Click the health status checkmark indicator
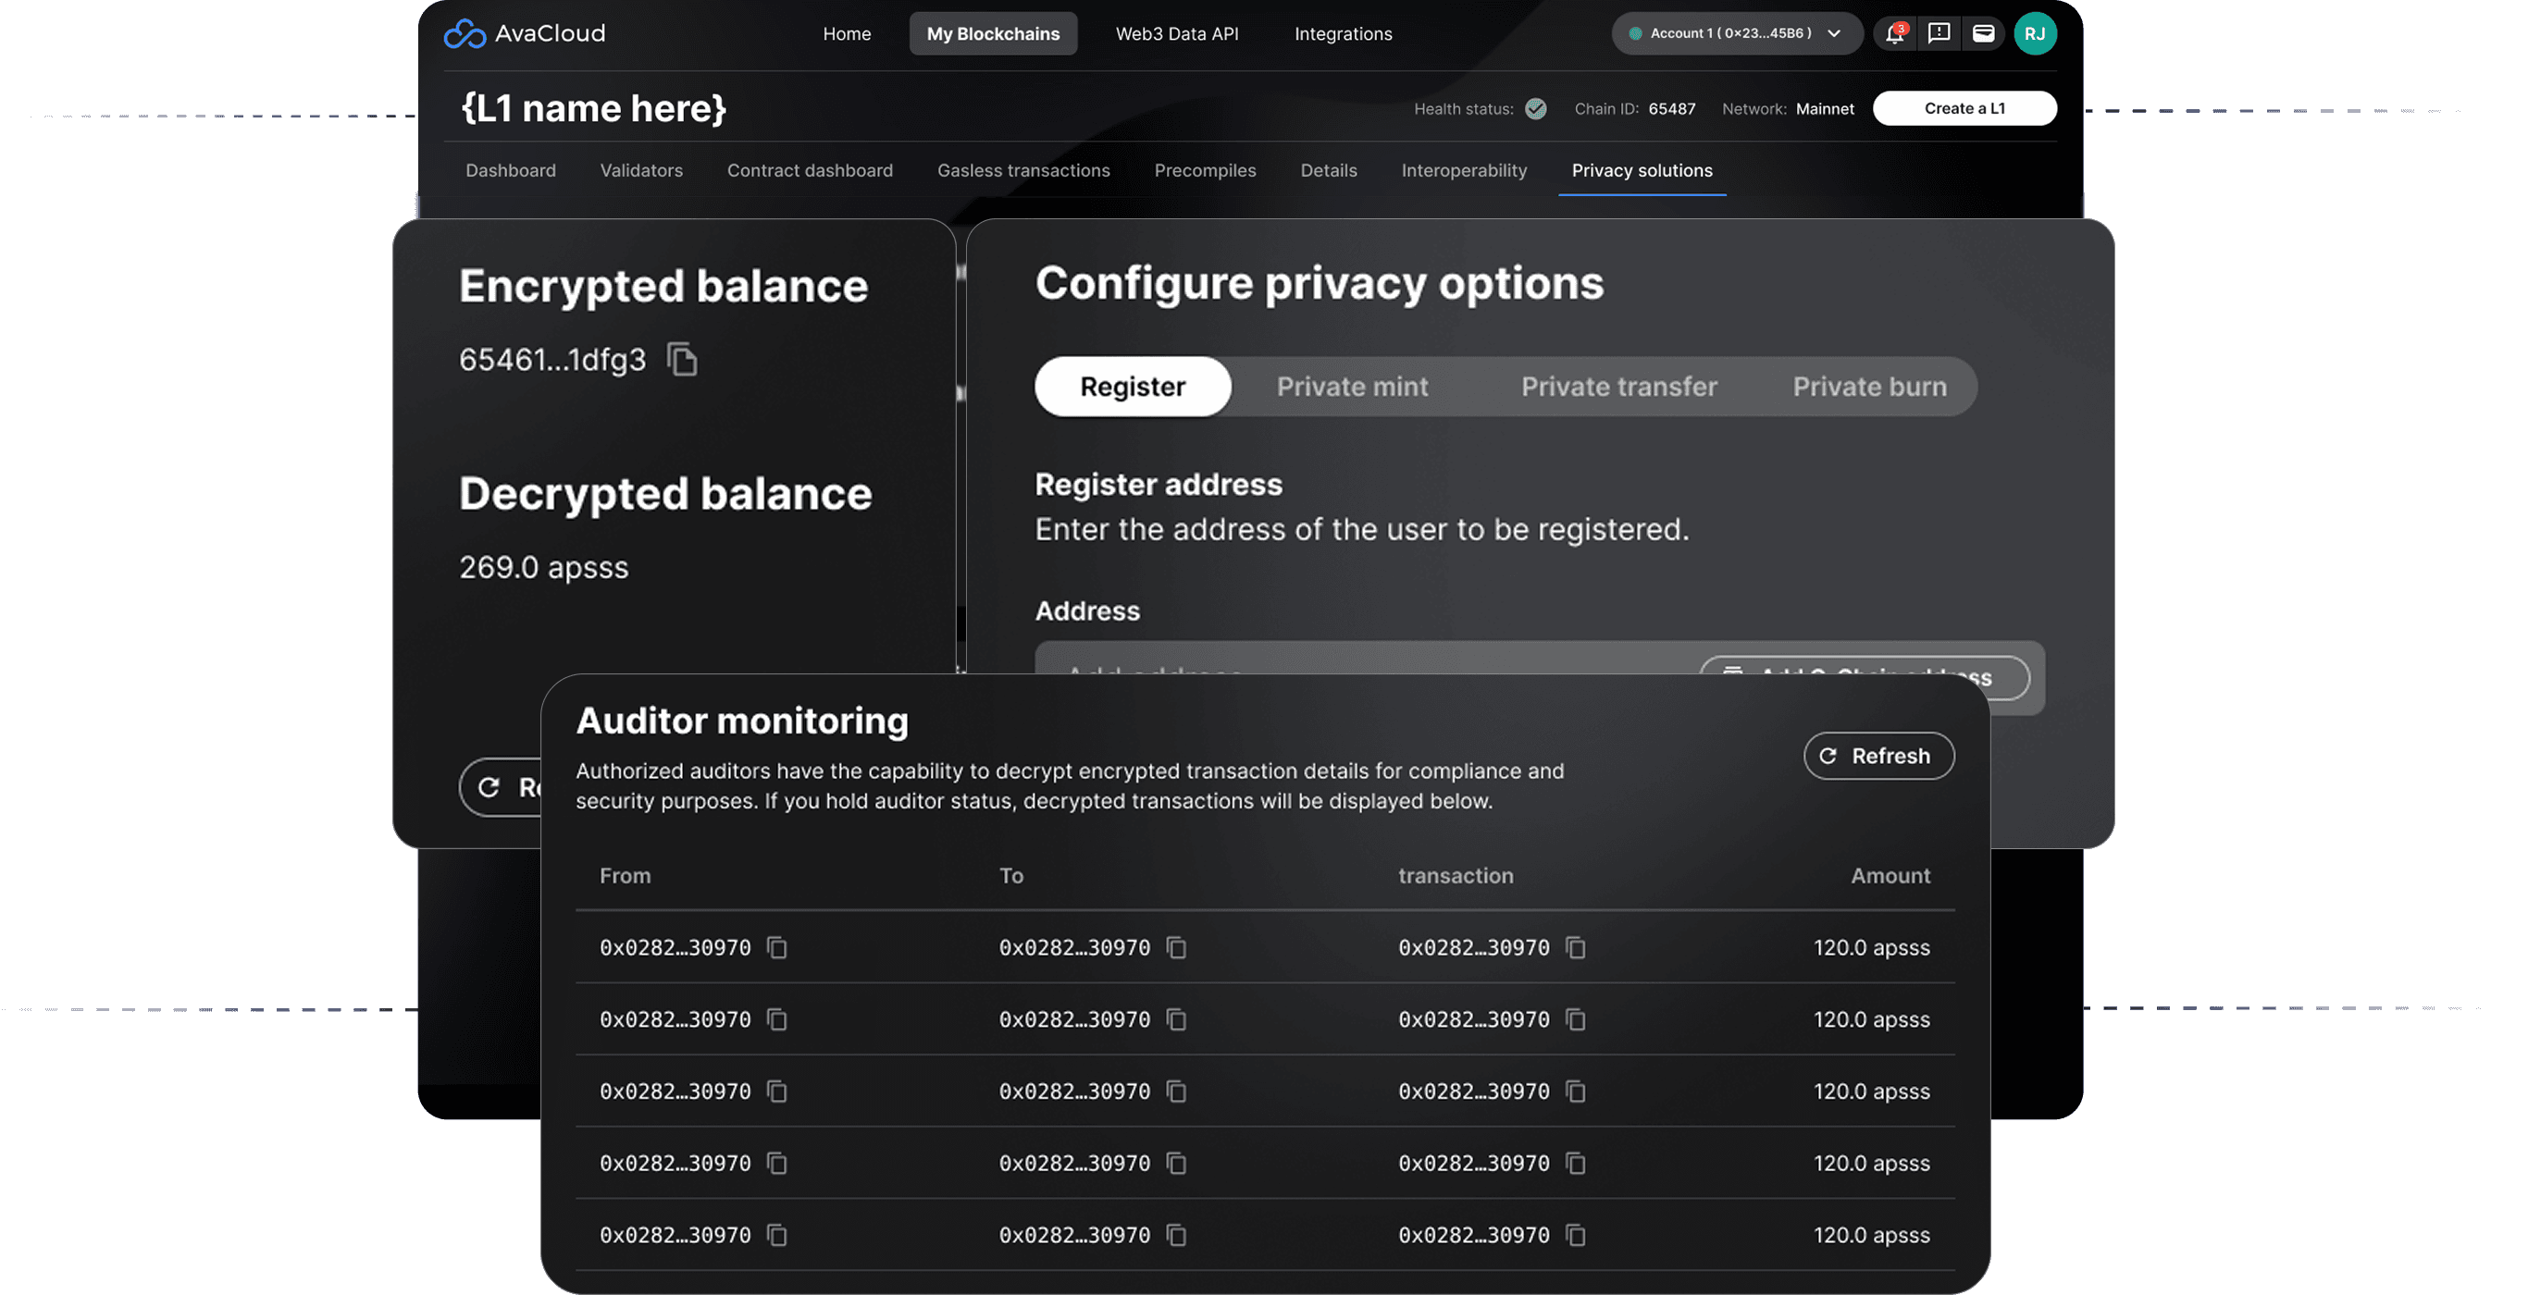The image size is (2528, 1295). [1536, 109]
